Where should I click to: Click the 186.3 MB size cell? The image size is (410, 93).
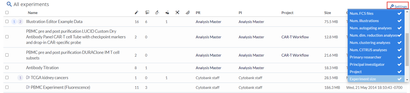332,87
